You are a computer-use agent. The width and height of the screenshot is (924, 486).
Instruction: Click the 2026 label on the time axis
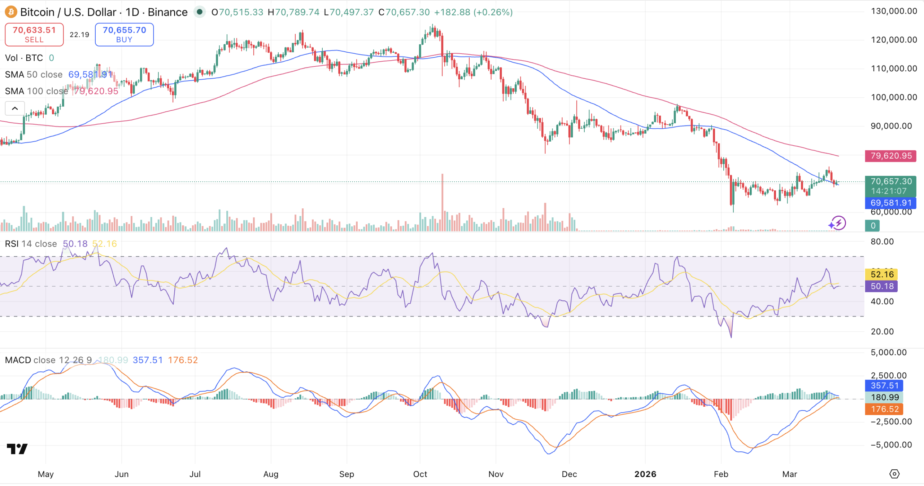tap(646, 474)
